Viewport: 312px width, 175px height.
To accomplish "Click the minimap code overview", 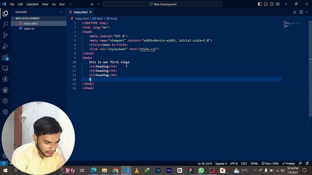I will click(292, 24).
